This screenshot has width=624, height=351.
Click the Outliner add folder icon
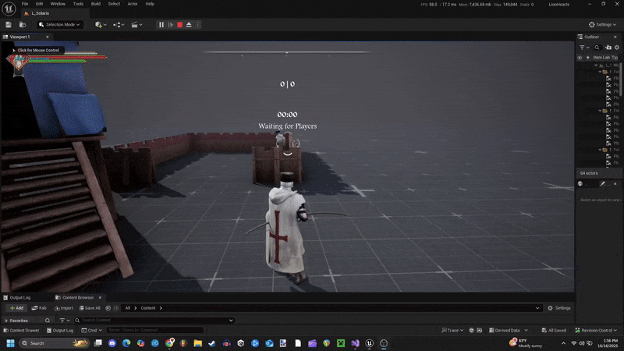(608, 47)
